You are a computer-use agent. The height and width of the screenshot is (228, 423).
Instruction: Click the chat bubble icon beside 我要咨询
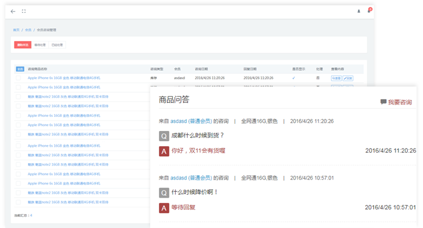(383, 102)
